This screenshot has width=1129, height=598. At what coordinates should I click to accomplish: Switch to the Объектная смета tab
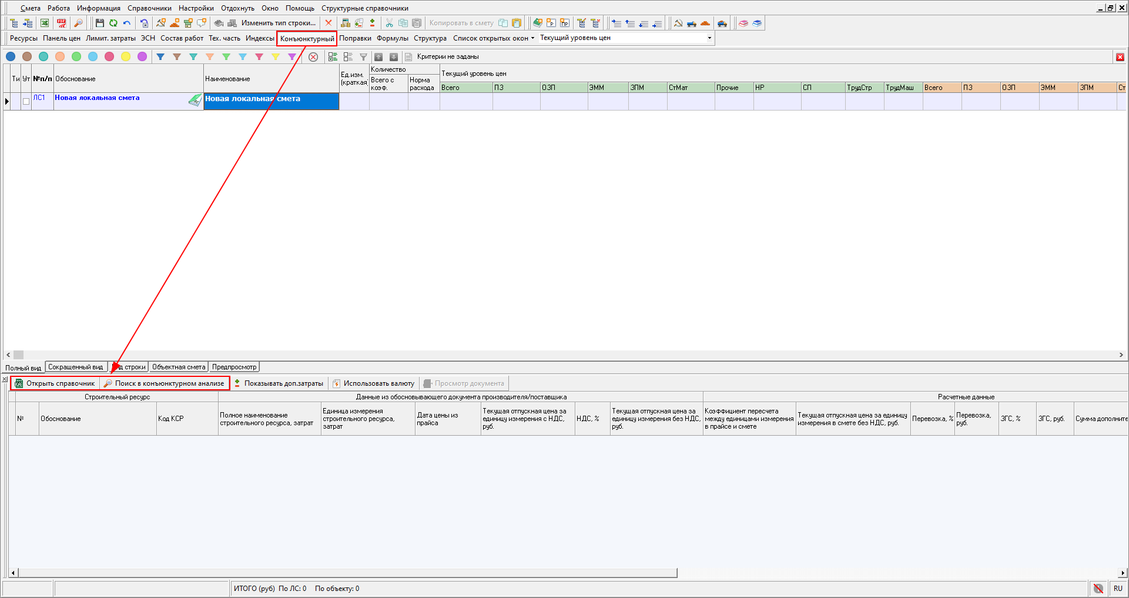pos(179,367)
